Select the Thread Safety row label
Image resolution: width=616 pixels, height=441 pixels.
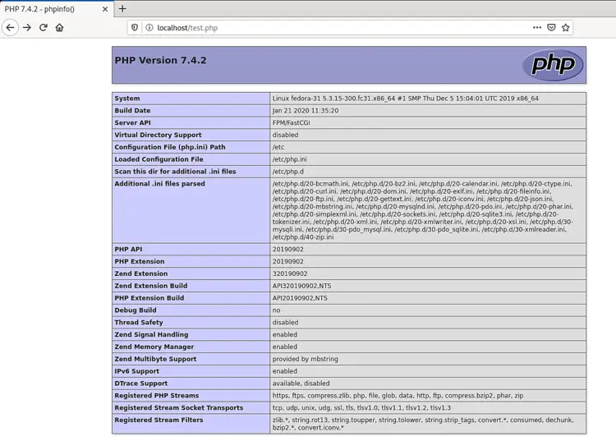[138, 323]
